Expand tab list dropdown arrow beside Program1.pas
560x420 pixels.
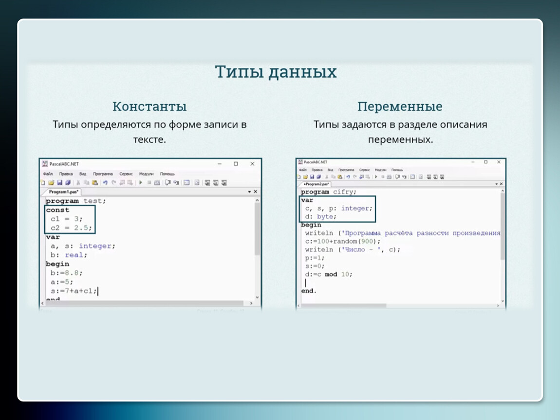250,192
